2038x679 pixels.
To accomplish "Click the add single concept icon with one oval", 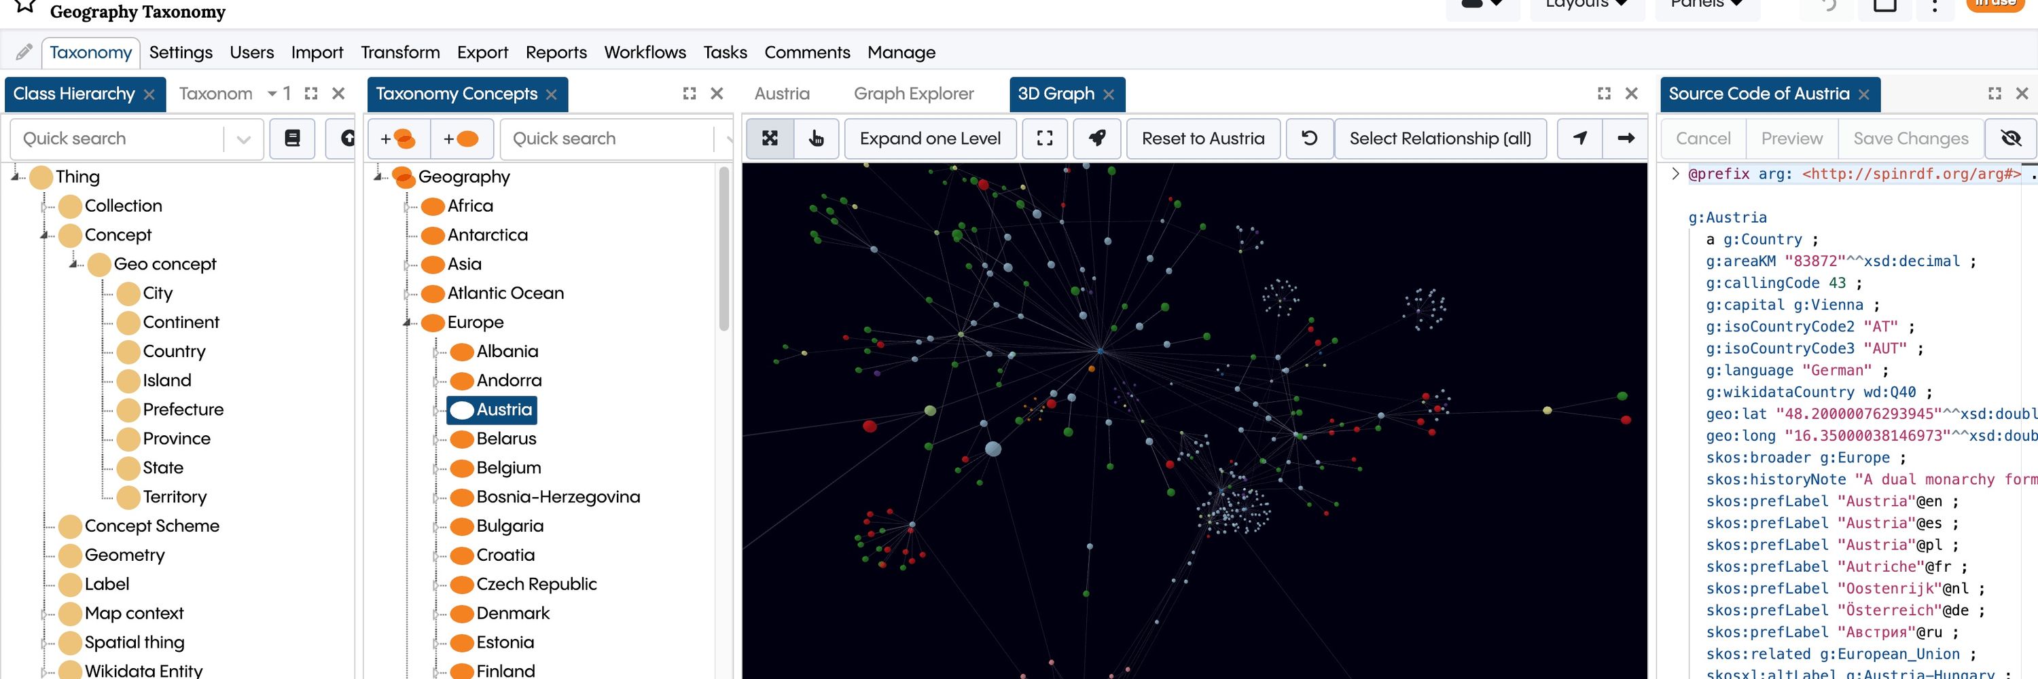I will [462, 139].
